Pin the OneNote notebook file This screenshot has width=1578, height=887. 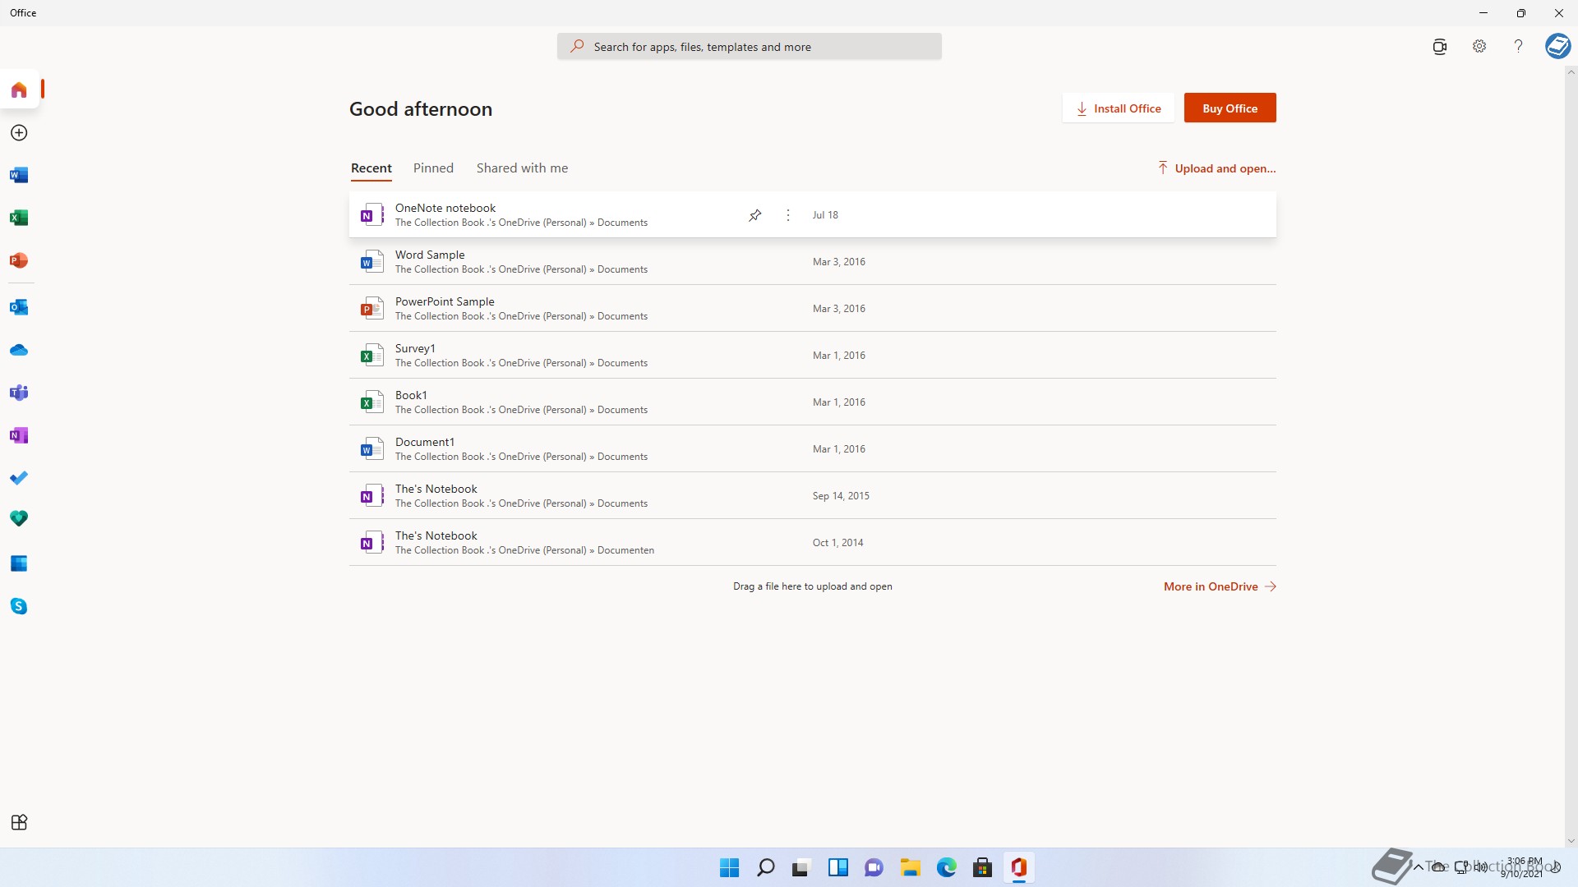[755, 215]
